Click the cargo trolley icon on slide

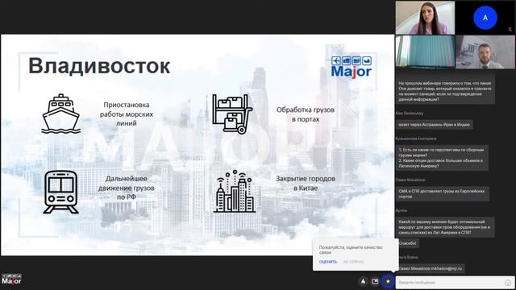232,114
